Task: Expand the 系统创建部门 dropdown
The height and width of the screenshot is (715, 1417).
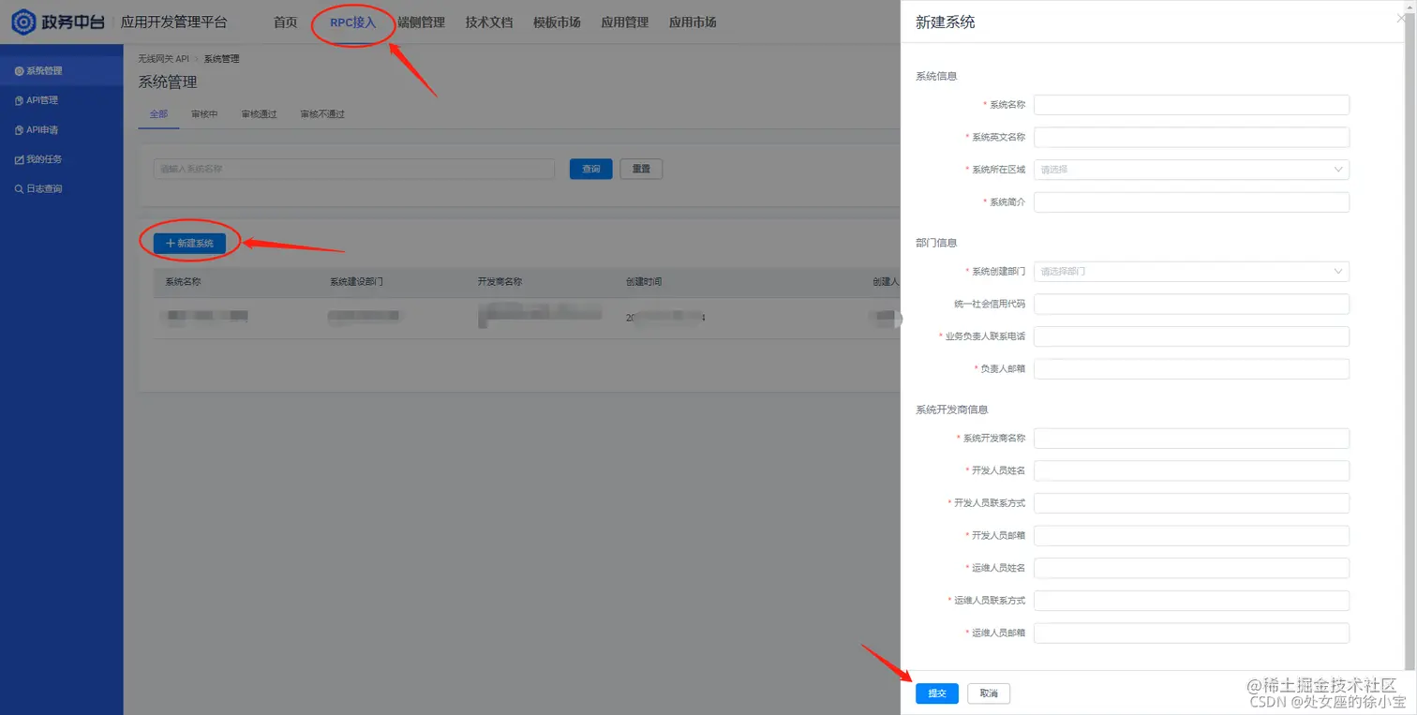Action: (1191, 271)
